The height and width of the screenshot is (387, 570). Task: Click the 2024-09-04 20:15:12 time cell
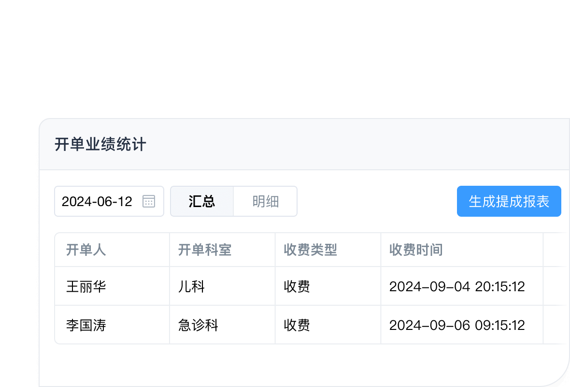click(457, 286)
